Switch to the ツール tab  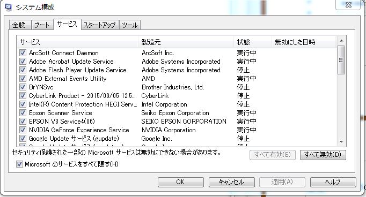coord(130,25)
